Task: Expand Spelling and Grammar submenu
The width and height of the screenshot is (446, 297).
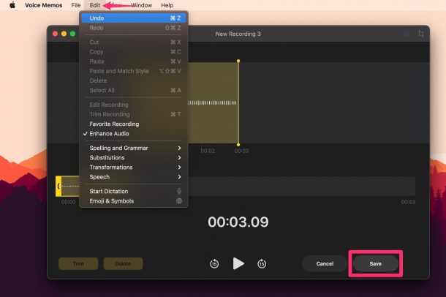Action: point(134,148)
